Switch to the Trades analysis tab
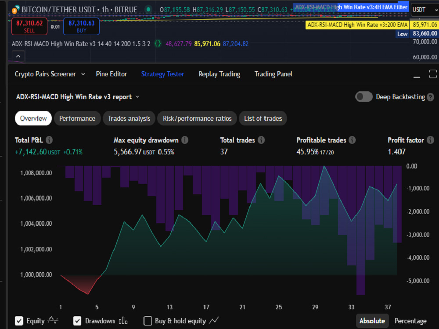This screenshot has width=439, height=329. point(129,118)
